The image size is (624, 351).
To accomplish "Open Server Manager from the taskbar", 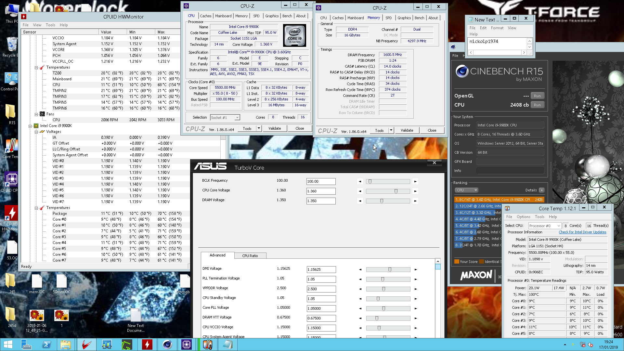I will tap(26, 344).
